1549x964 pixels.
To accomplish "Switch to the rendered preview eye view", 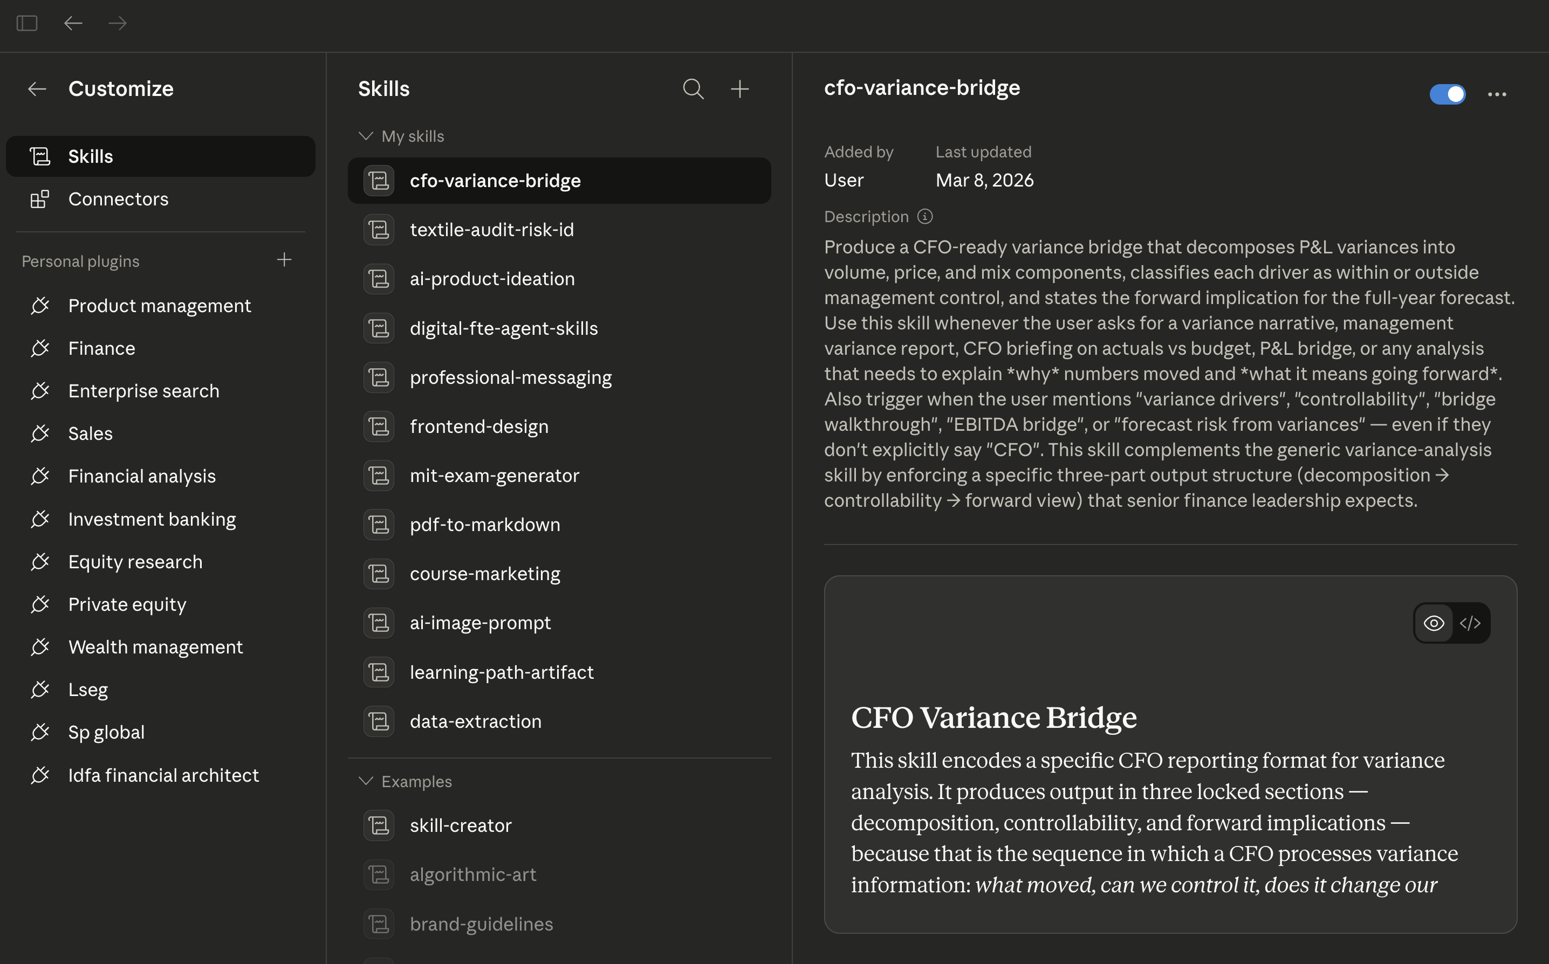I will coord(1433,623).
